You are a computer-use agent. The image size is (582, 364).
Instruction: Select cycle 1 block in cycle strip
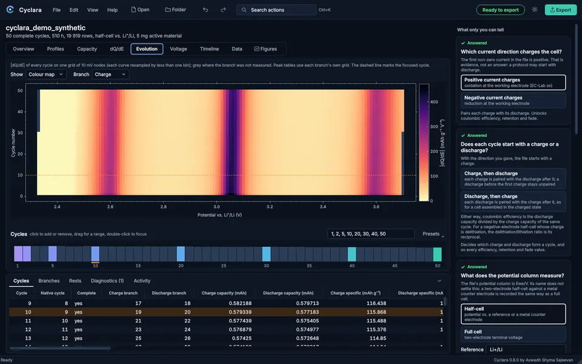[x=18, y=254]
